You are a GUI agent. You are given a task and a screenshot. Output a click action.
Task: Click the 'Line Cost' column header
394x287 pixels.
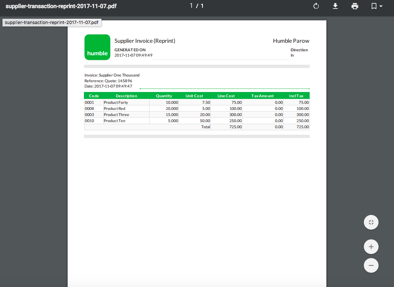(x=226, y=96)
